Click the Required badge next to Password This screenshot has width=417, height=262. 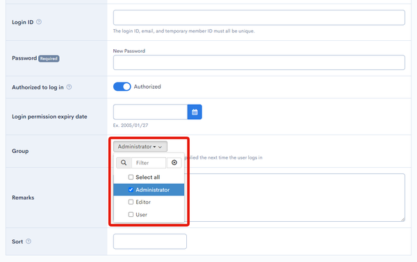[x=49, y=59]
